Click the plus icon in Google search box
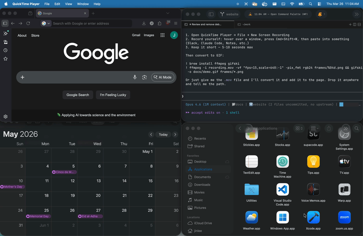This screenshot has width=363, height=236. [22, 78]
